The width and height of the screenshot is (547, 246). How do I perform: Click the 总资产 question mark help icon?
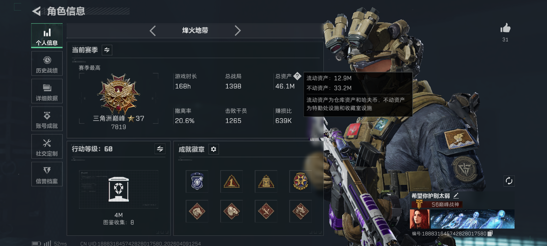(x=297, y=76)
